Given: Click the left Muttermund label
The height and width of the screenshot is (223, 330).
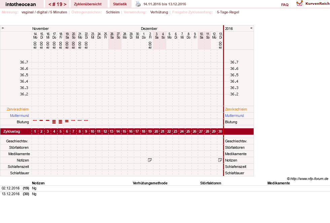Looking at the screenshot, I should (x=20, y=116).
